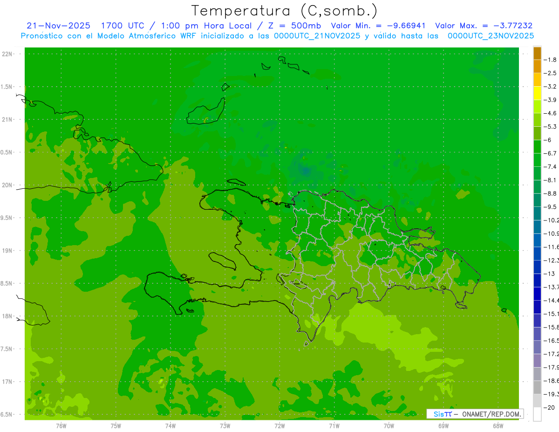The width and height of the screenshot is (559, 432).
Task: Click the "18N" latitude label
Action: point(7,316)
